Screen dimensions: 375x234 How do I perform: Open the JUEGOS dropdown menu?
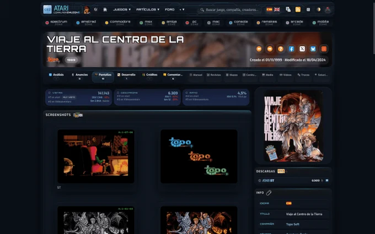[122, 9]
